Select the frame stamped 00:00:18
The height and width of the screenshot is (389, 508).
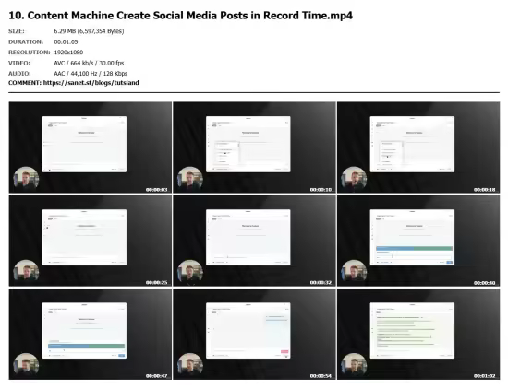tap(418, 147)
